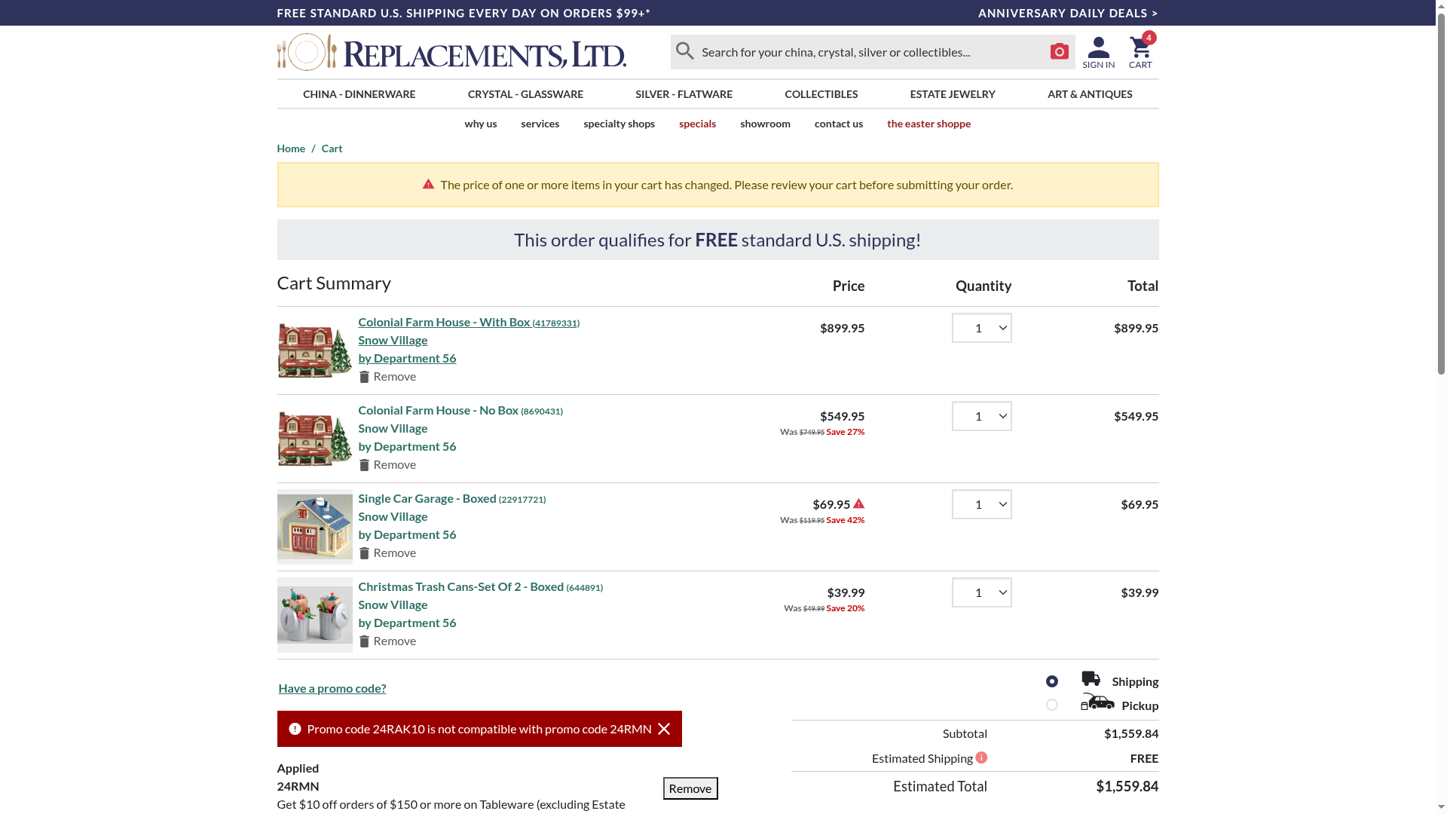The image size is (1447, 814).
Task: Open the Collectibles menu
Action: 821,94
